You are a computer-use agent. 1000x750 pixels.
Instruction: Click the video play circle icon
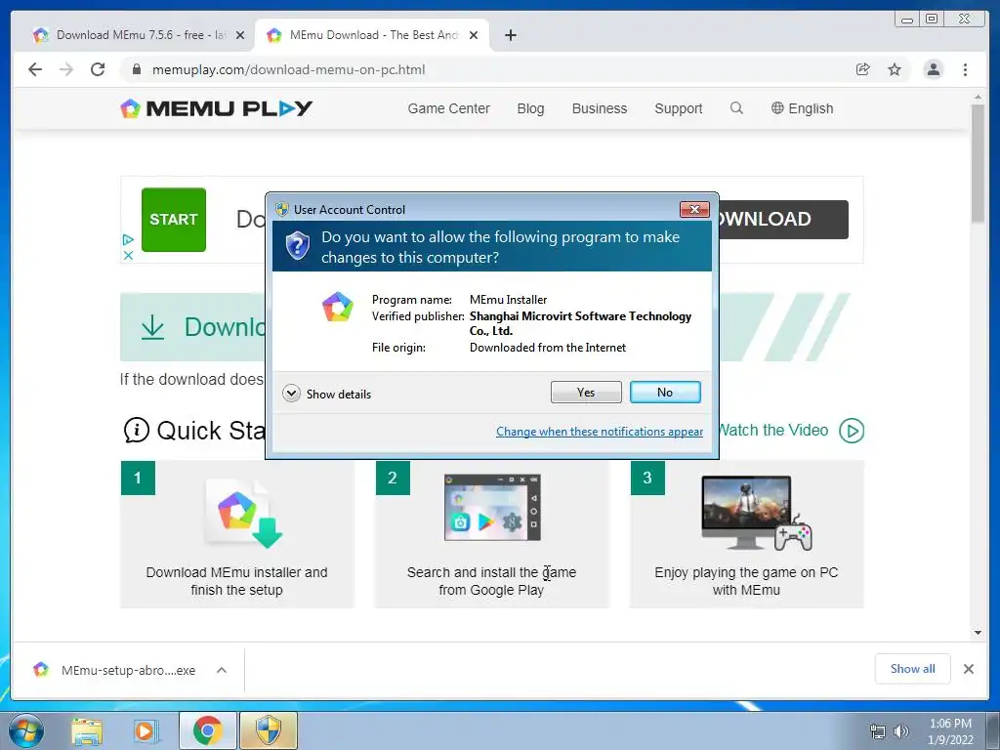(852, 431)
